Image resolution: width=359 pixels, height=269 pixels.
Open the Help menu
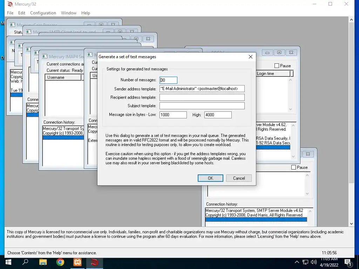(86, 13)
